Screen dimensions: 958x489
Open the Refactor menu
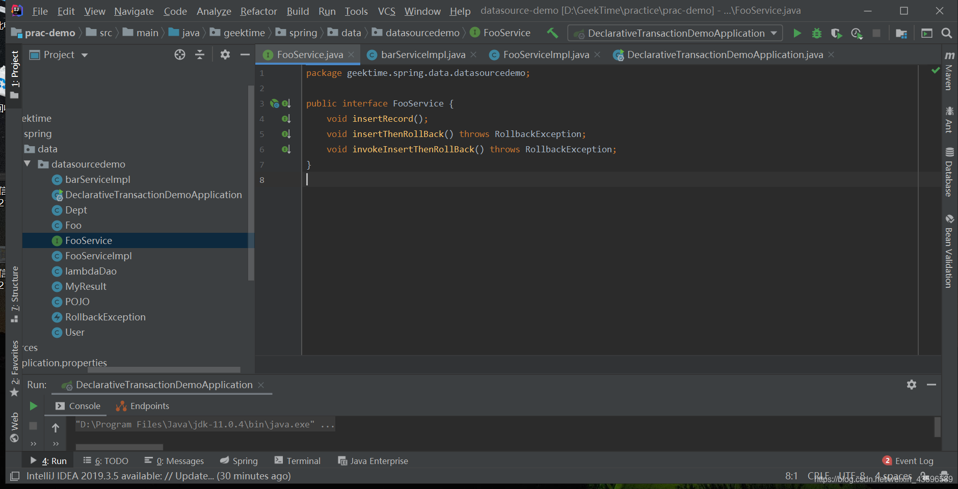point(258,11)
